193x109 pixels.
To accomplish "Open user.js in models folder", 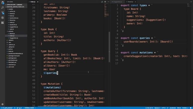I will [x=12, y=29].
